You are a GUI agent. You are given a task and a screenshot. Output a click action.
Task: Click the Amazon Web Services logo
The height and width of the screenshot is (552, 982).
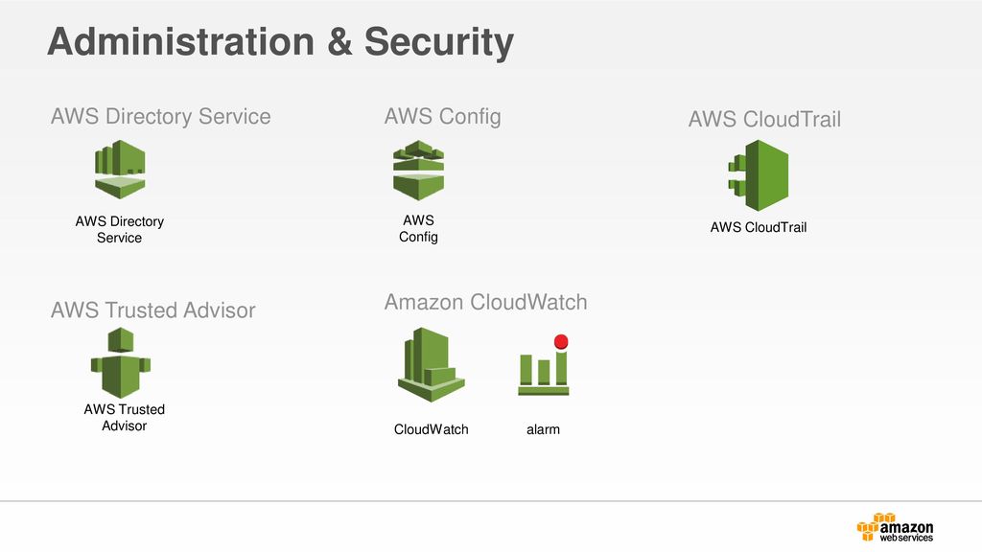[895, 528]
